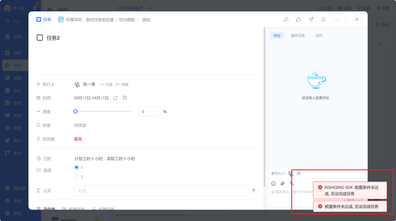Image resolution: width=396 pixels, height=221 pixels.
Task: Open 测试任务前后置 project breadcrumb link
Action: point(100,20)
